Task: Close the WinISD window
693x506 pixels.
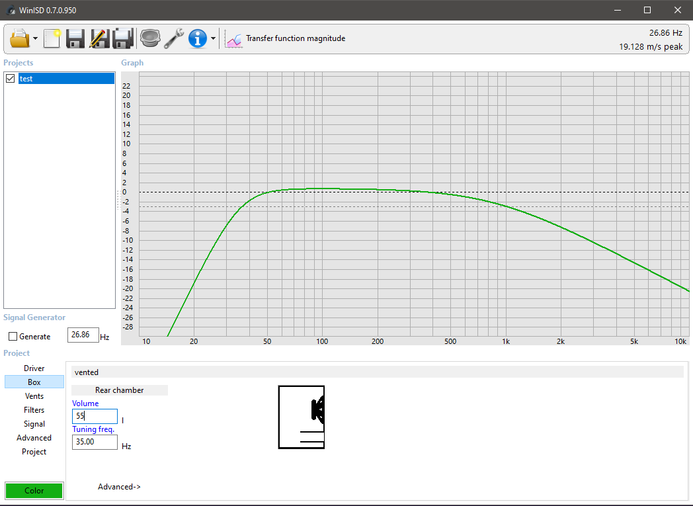Action: pos(678,10)
